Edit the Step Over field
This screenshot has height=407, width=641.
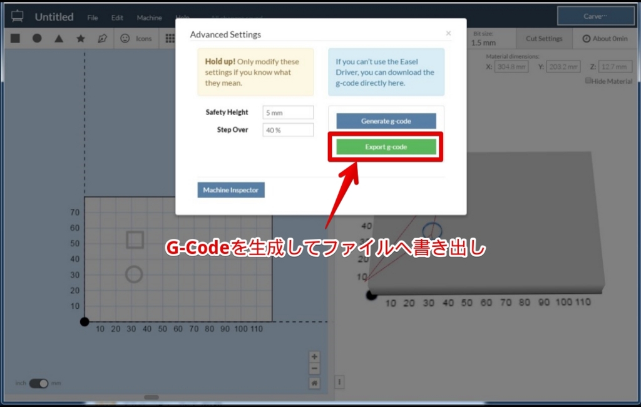(288, 130)
